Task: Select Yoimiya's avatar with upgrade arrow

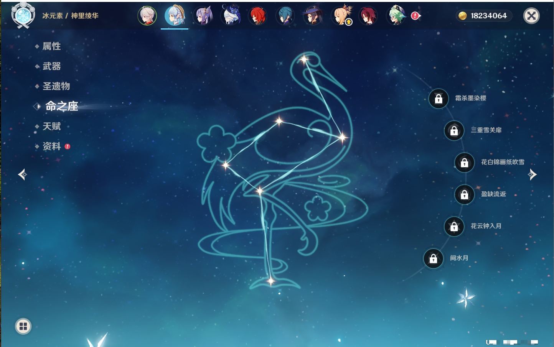Action: pyautogui.click(x=341, y=16)
